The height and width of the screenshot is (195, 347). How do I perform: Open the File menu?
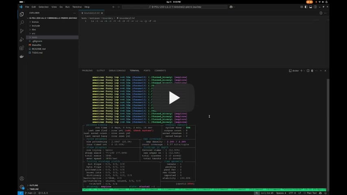[27, 7]
